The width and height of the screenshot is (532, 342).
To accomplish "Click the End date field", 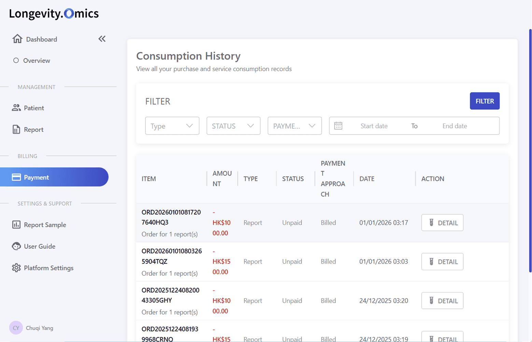I will click(454, 126).
